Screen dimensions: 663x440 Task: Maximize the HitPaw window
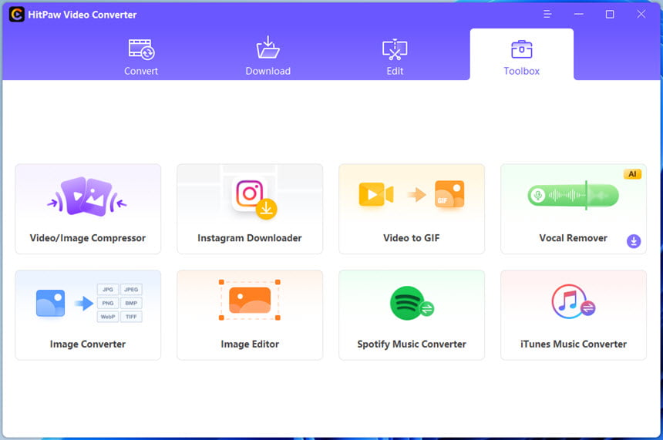coord(610,15)
